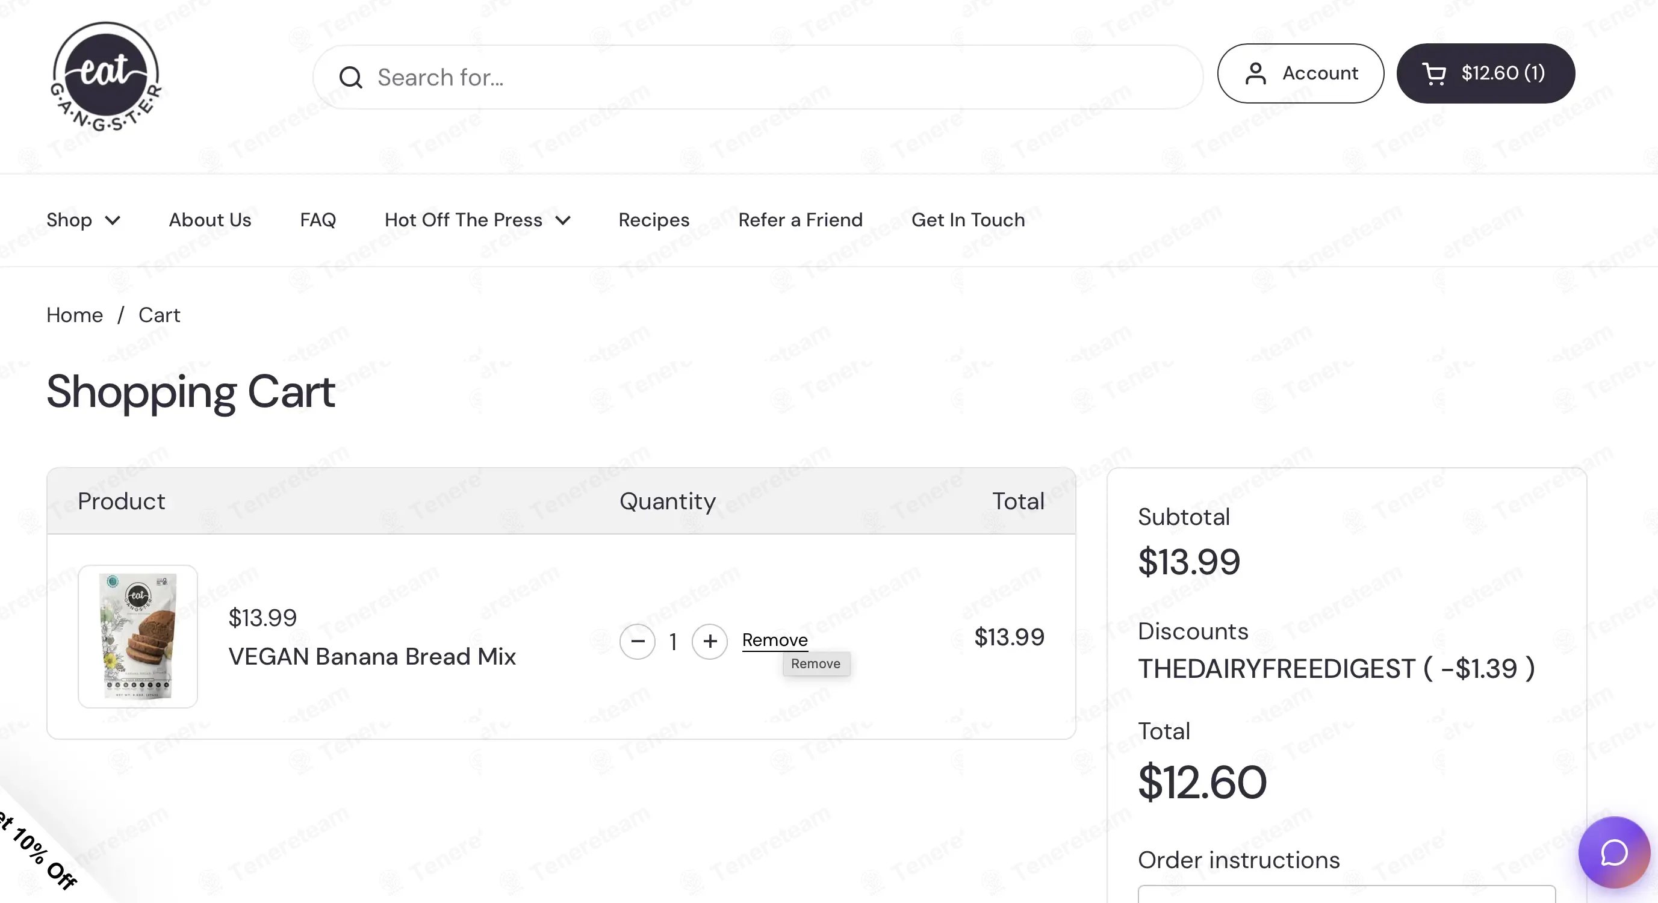1658x903 pixels.
Task: Click the Home breadcrumb link
Action: pyautogui.click(x=75, y=315)
